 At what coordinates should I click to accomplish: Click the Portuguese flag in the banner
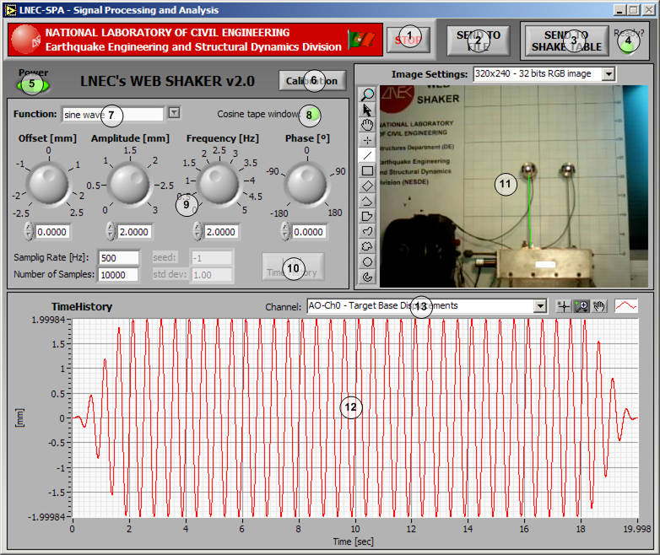pyautogui.click(x=361, y=40)
